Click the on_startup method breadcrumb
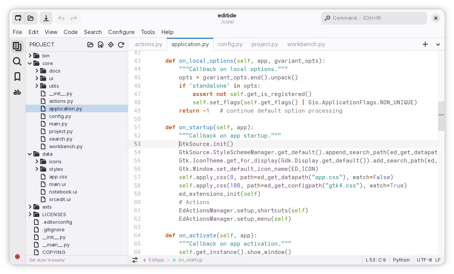 point(187,260)
